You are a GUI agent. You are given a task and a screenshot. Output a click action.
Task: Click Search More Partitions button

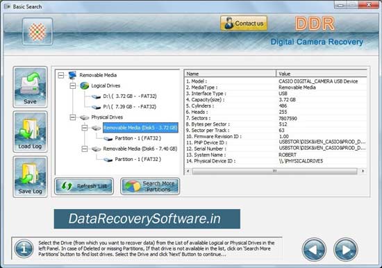(150, 186)
